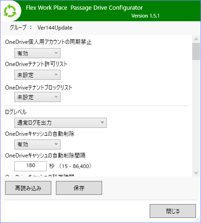Open OneDriveキャッシュの自動削除 dropdown
Viewport: 201px width, 223px height.
37,145
